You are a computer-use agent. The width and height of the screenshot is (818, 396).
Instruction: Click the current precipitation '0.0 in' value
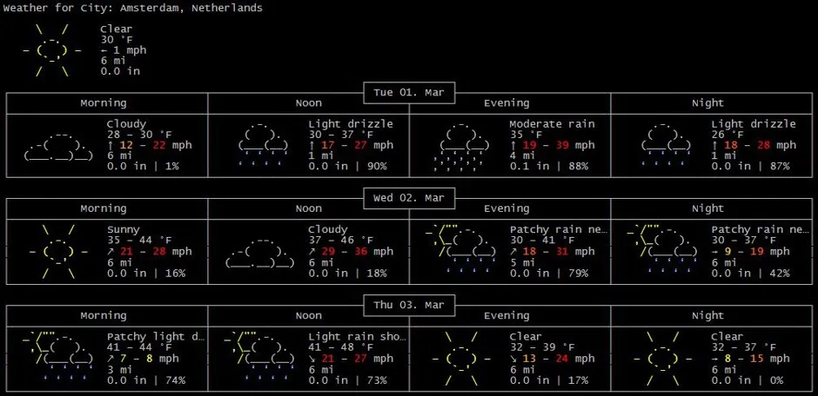pos(120,71)
